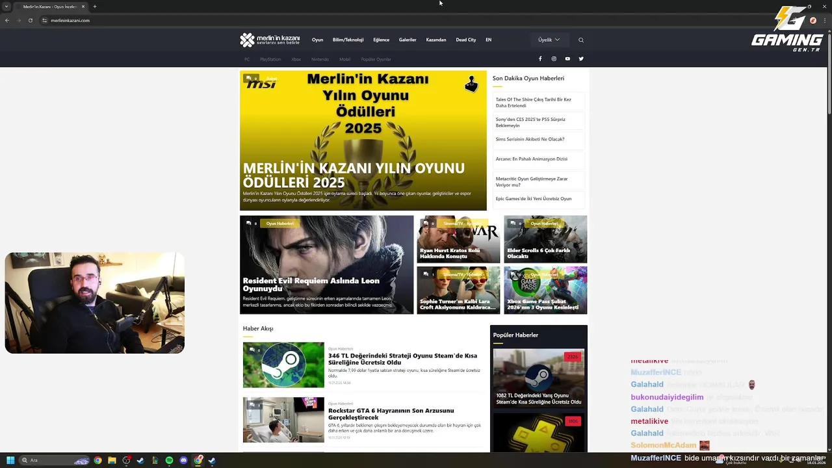Select the PC platform sub-menu link

pos(247,59)
